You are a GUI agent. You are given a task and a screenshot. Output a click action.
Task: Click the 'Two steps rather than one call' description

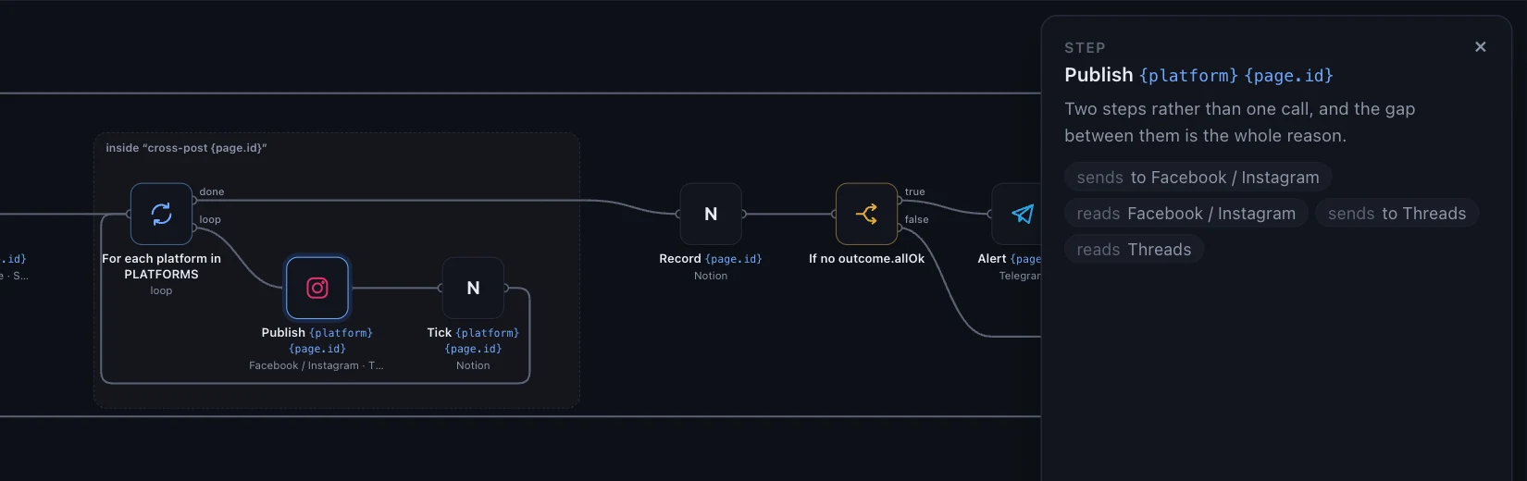1239,122
